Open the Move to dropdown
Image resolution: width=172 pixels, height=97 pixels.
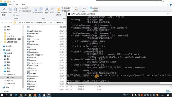pos(35,11)
